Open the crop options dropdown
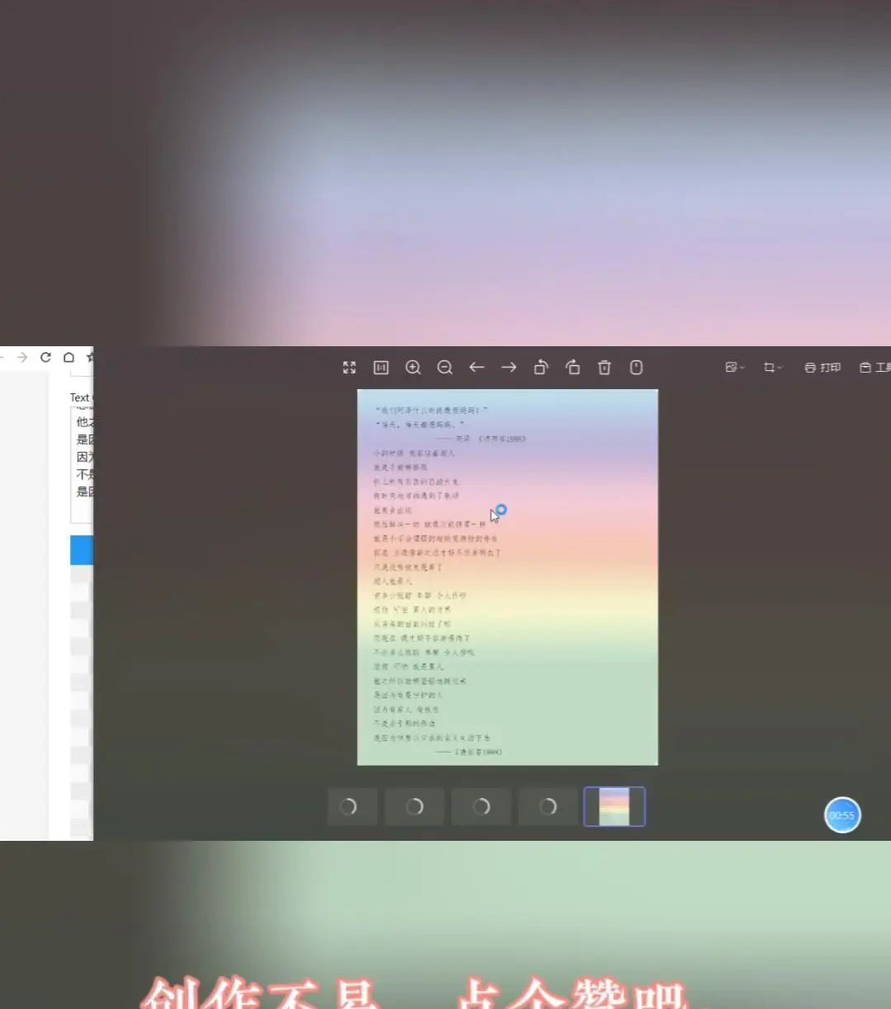Viewport: 891px width, 1009px height. [x=771, y=368]
